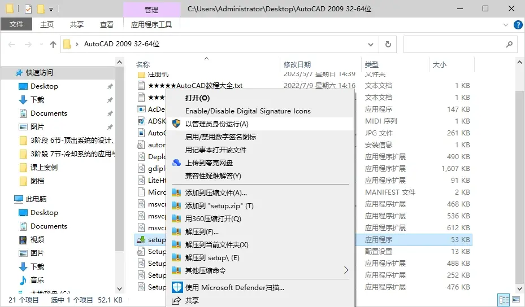Open the context menu item 打开(O)
The width and height of the screenshot is (525, 307).
pyautogui.click(x=197, y=98)
